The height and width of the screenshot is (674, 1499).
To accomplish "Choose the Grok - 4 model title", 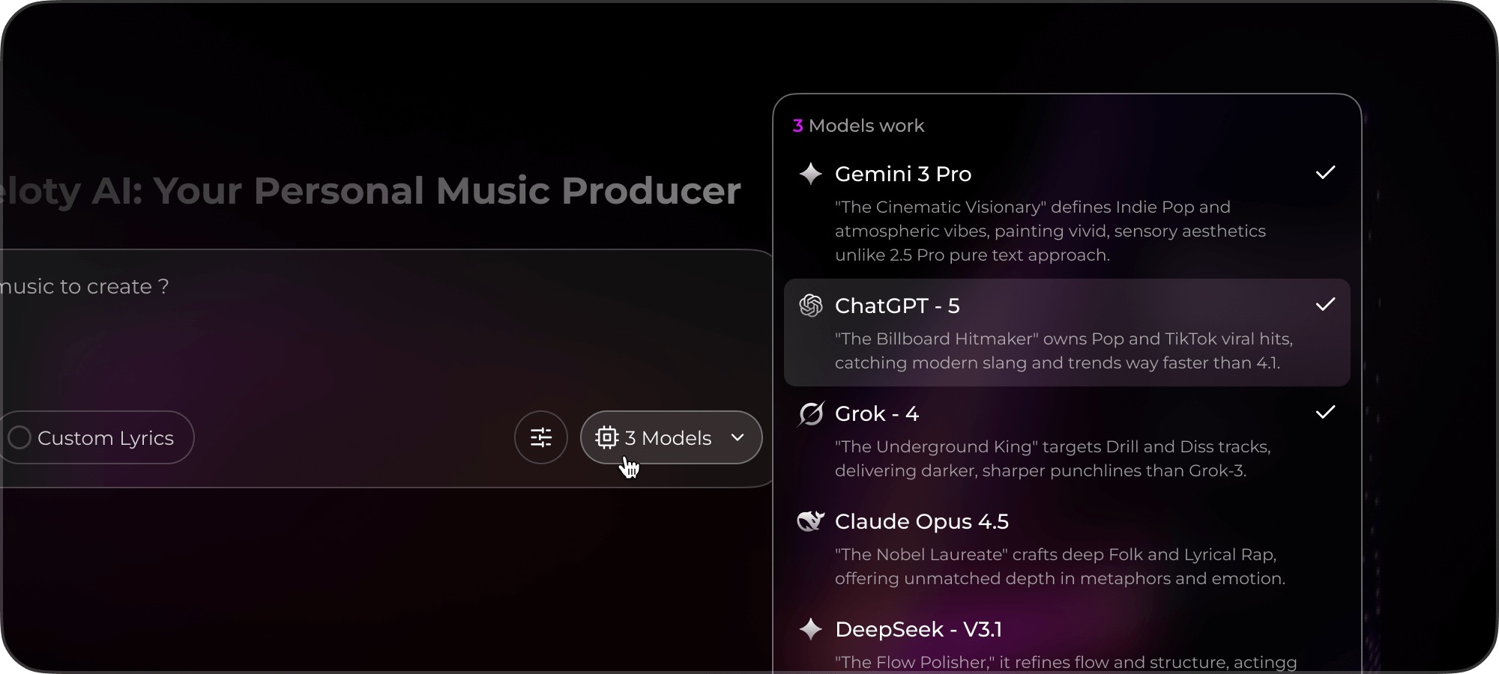I will tap(877, 413).
